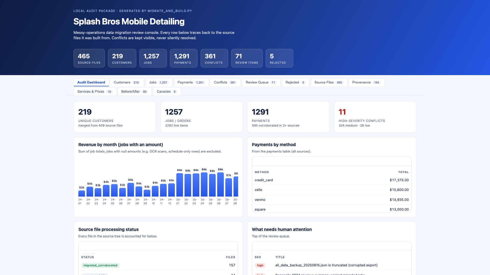Click the TOTAL column header
The height and width of the screenshot is (275, 490).
(403, 172)
